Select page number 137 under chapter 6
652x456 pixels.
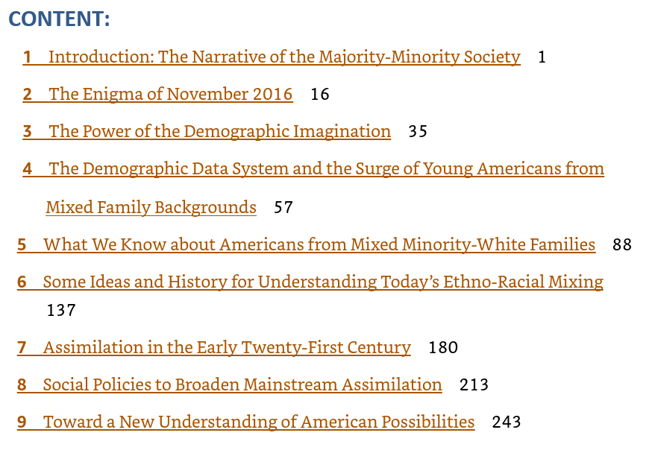pos(61,310)
